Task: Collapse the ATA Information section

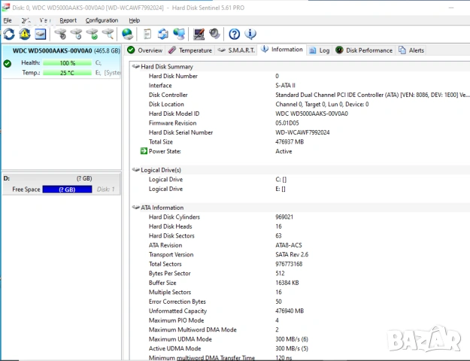Action: pos(136,208)
